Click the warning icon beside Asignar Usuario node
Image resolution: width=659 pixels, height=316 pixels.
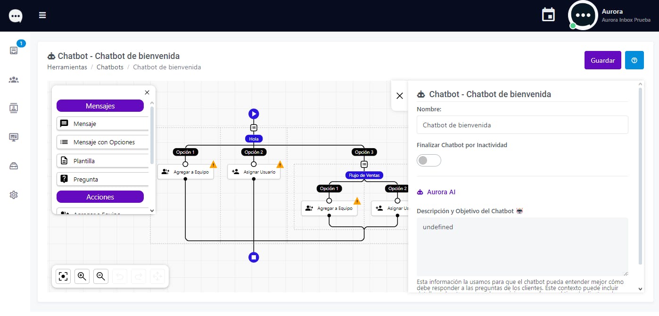280,165
